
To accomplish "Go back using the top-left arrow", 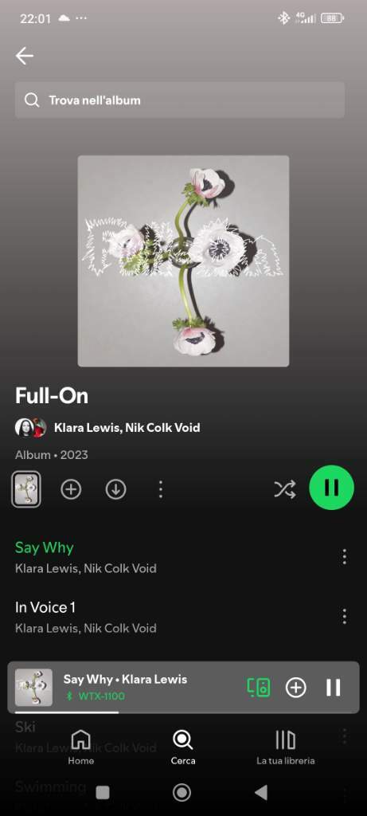I will pos(25,56).
